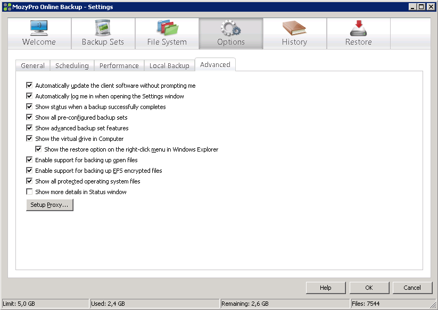438x310 pixels.
Task: Toggle show the virtual drive in Computer
Action: [x=29, y=138]
